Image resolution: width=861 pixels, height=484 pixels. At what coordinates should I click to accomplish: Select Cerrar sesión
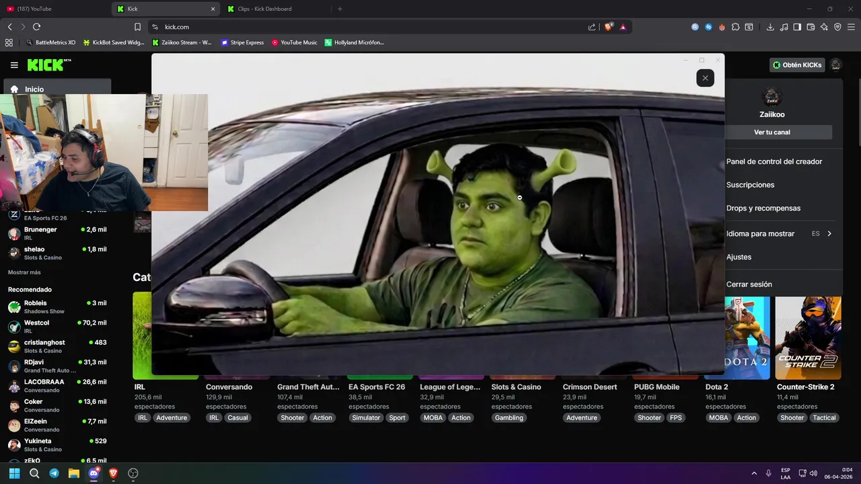pos(749,284)
